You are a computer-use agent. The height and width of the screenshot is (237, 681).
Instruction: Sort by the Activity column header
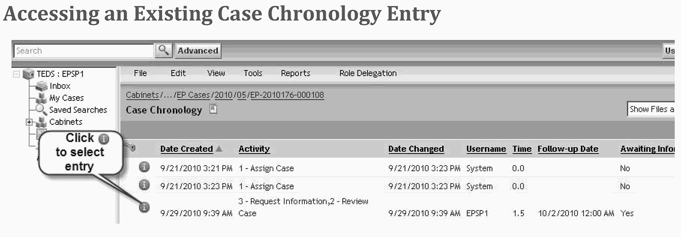pos(254,149)
